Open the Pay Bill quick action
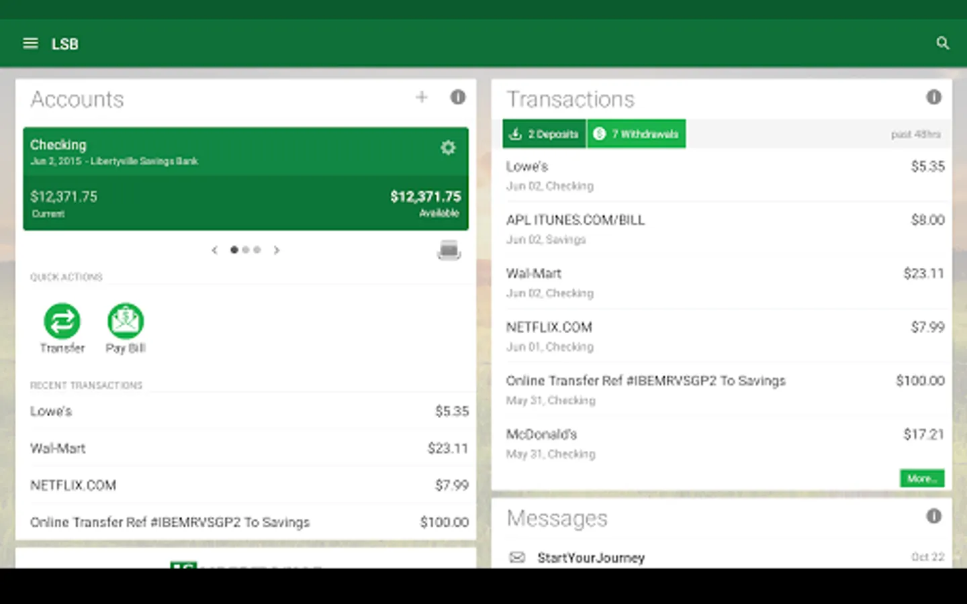 click(x=126, y=328)
